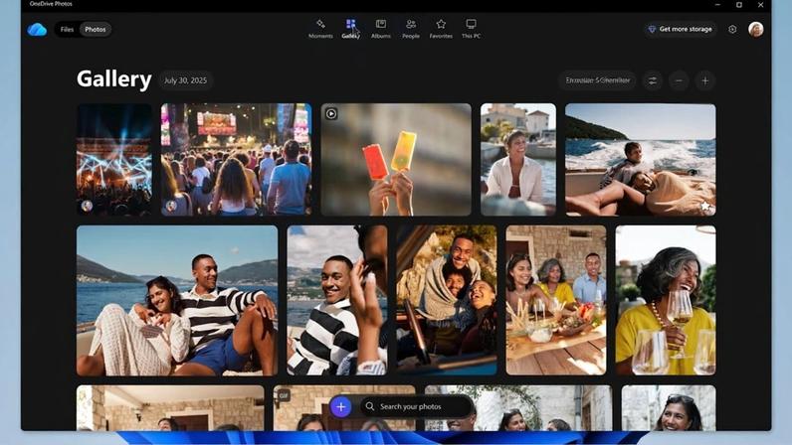Viewport: 792px width, 445px height.
Task: Click the blue floating add button
Action: tap(341, 406)
